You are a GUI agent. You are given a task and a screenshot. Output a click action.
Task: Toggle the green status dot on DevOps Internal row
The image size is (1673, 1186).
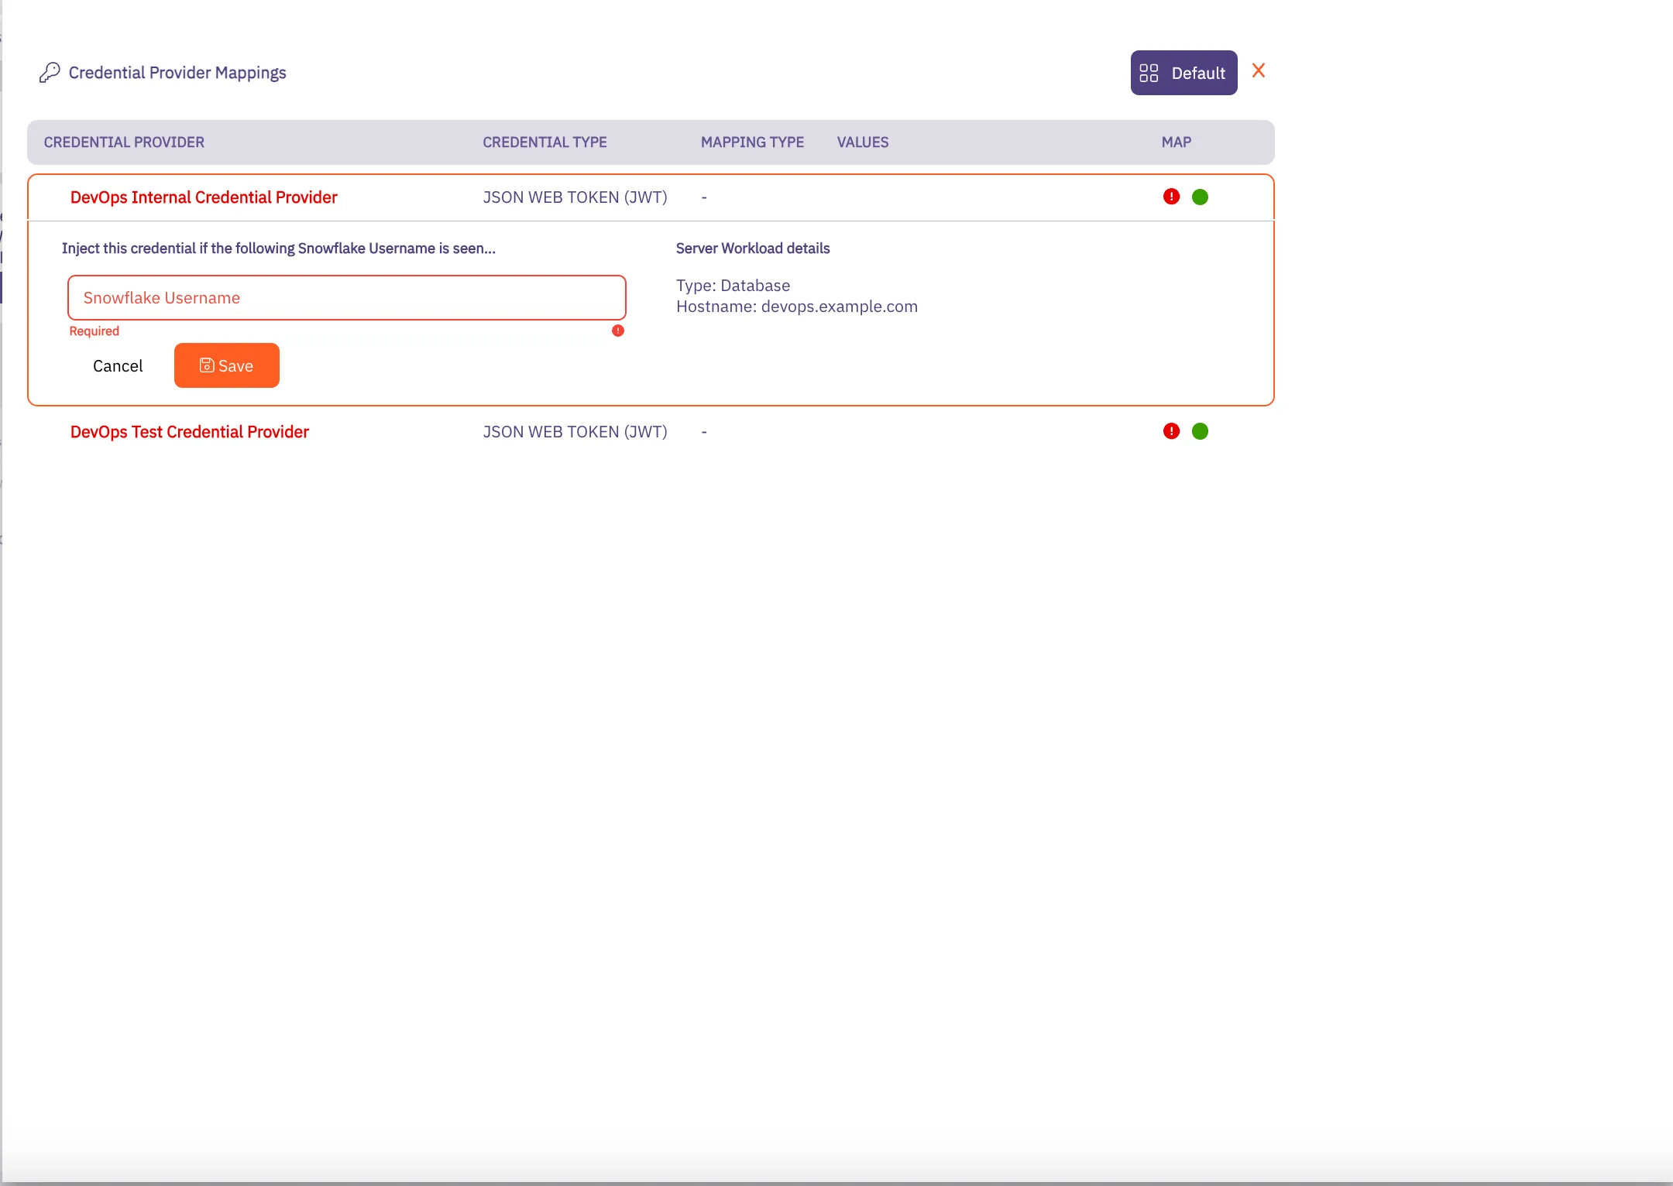point(1200,196)
